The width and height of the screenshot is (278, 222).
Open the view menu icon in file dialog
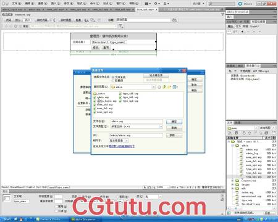[175, 87]
